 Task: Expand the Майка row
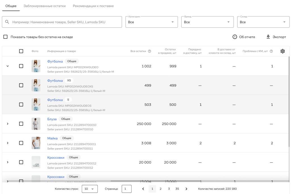point(8,143)
